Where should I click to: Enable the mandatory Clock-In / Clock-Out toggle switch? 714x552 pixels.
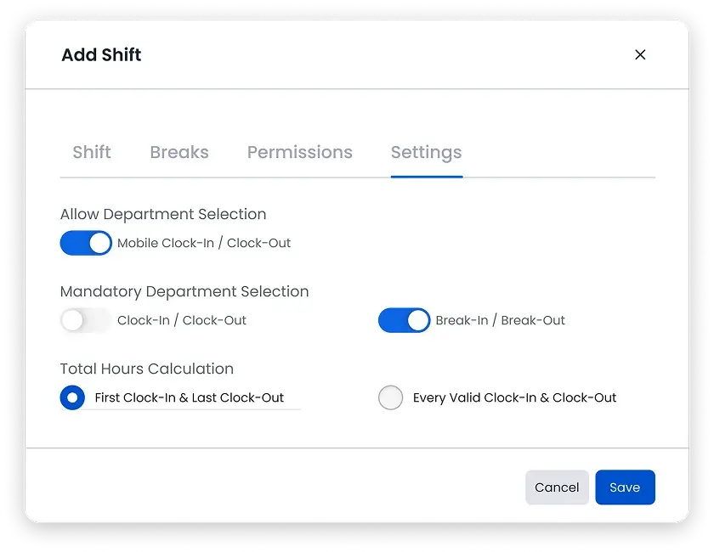(86, 320)
